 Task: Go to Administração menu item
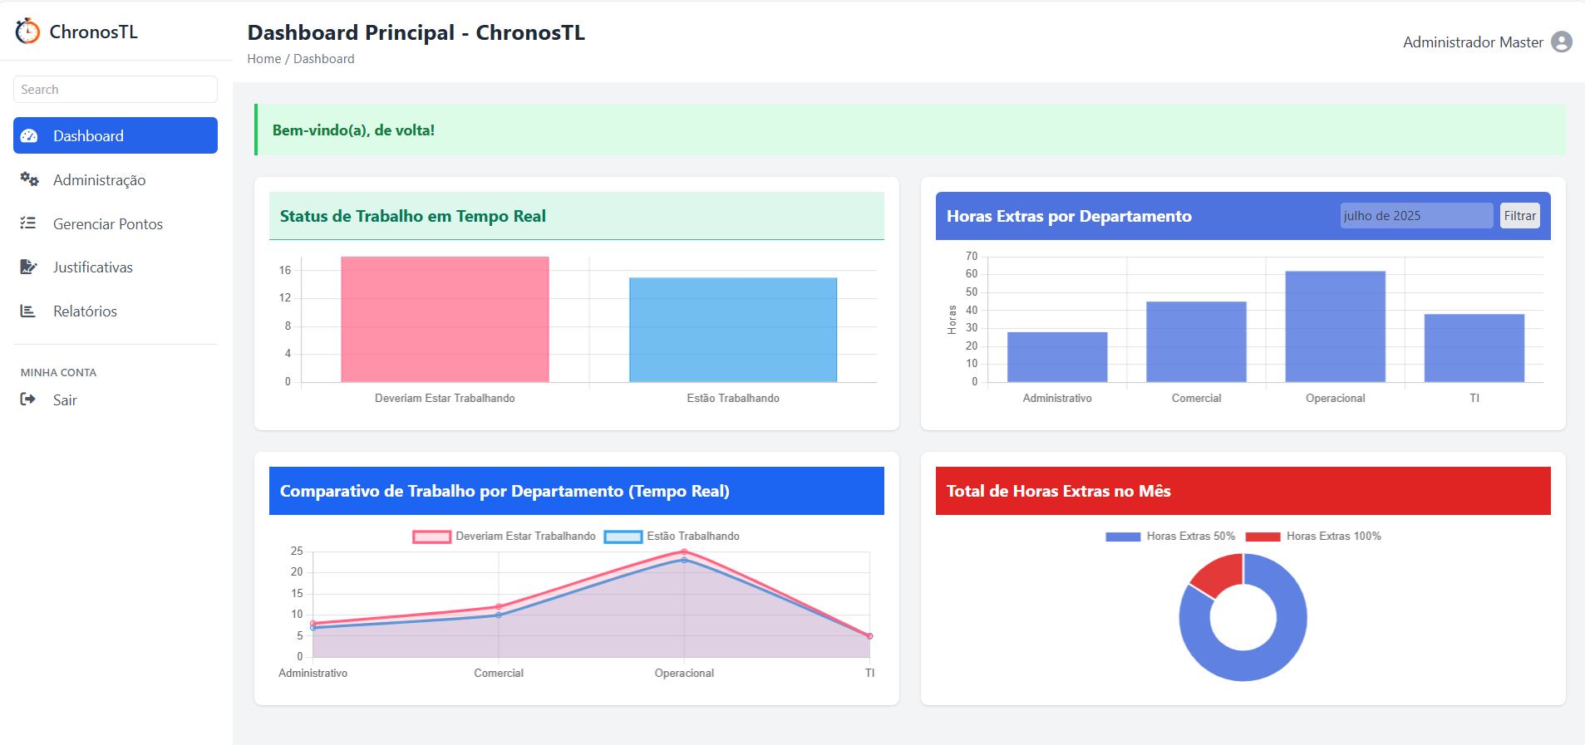99,180
